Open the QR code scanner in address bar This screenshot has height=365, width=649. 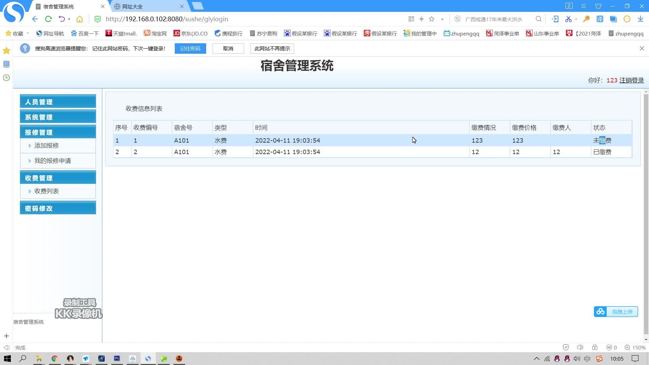pos(411,19)
